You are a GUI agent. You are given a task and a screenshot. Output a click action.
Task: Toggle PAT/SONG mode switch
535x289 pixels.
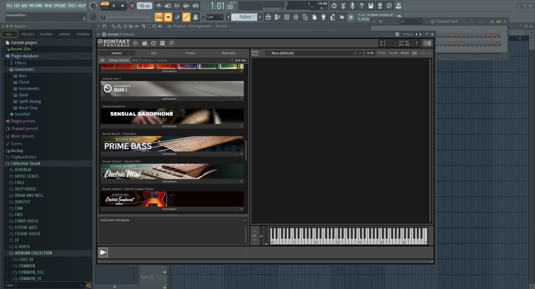click(104, 6)
